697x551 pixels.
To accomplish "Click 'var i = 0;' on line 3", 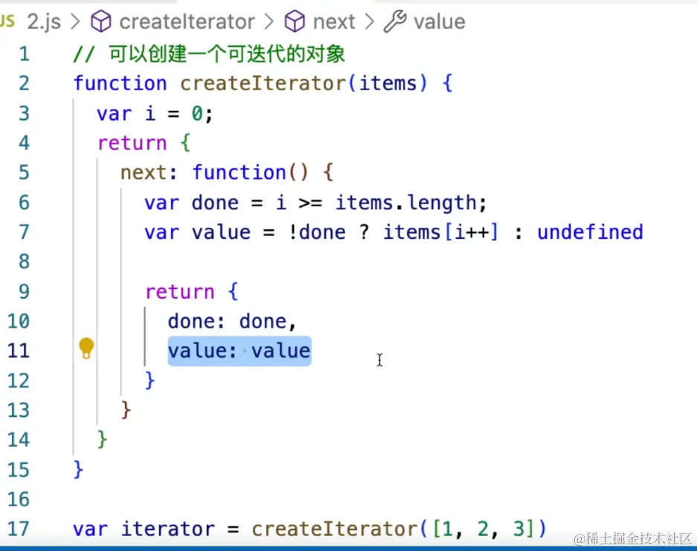I will click(x=155, y=113).
